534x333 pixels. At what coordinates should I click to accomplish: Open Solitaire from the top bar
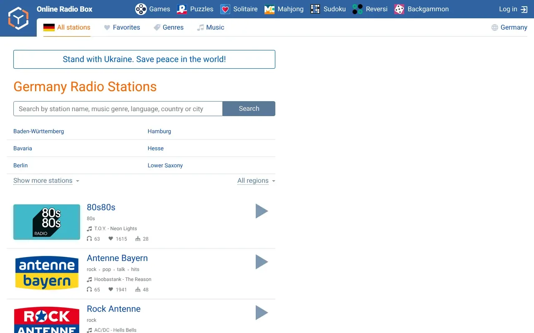225,9
